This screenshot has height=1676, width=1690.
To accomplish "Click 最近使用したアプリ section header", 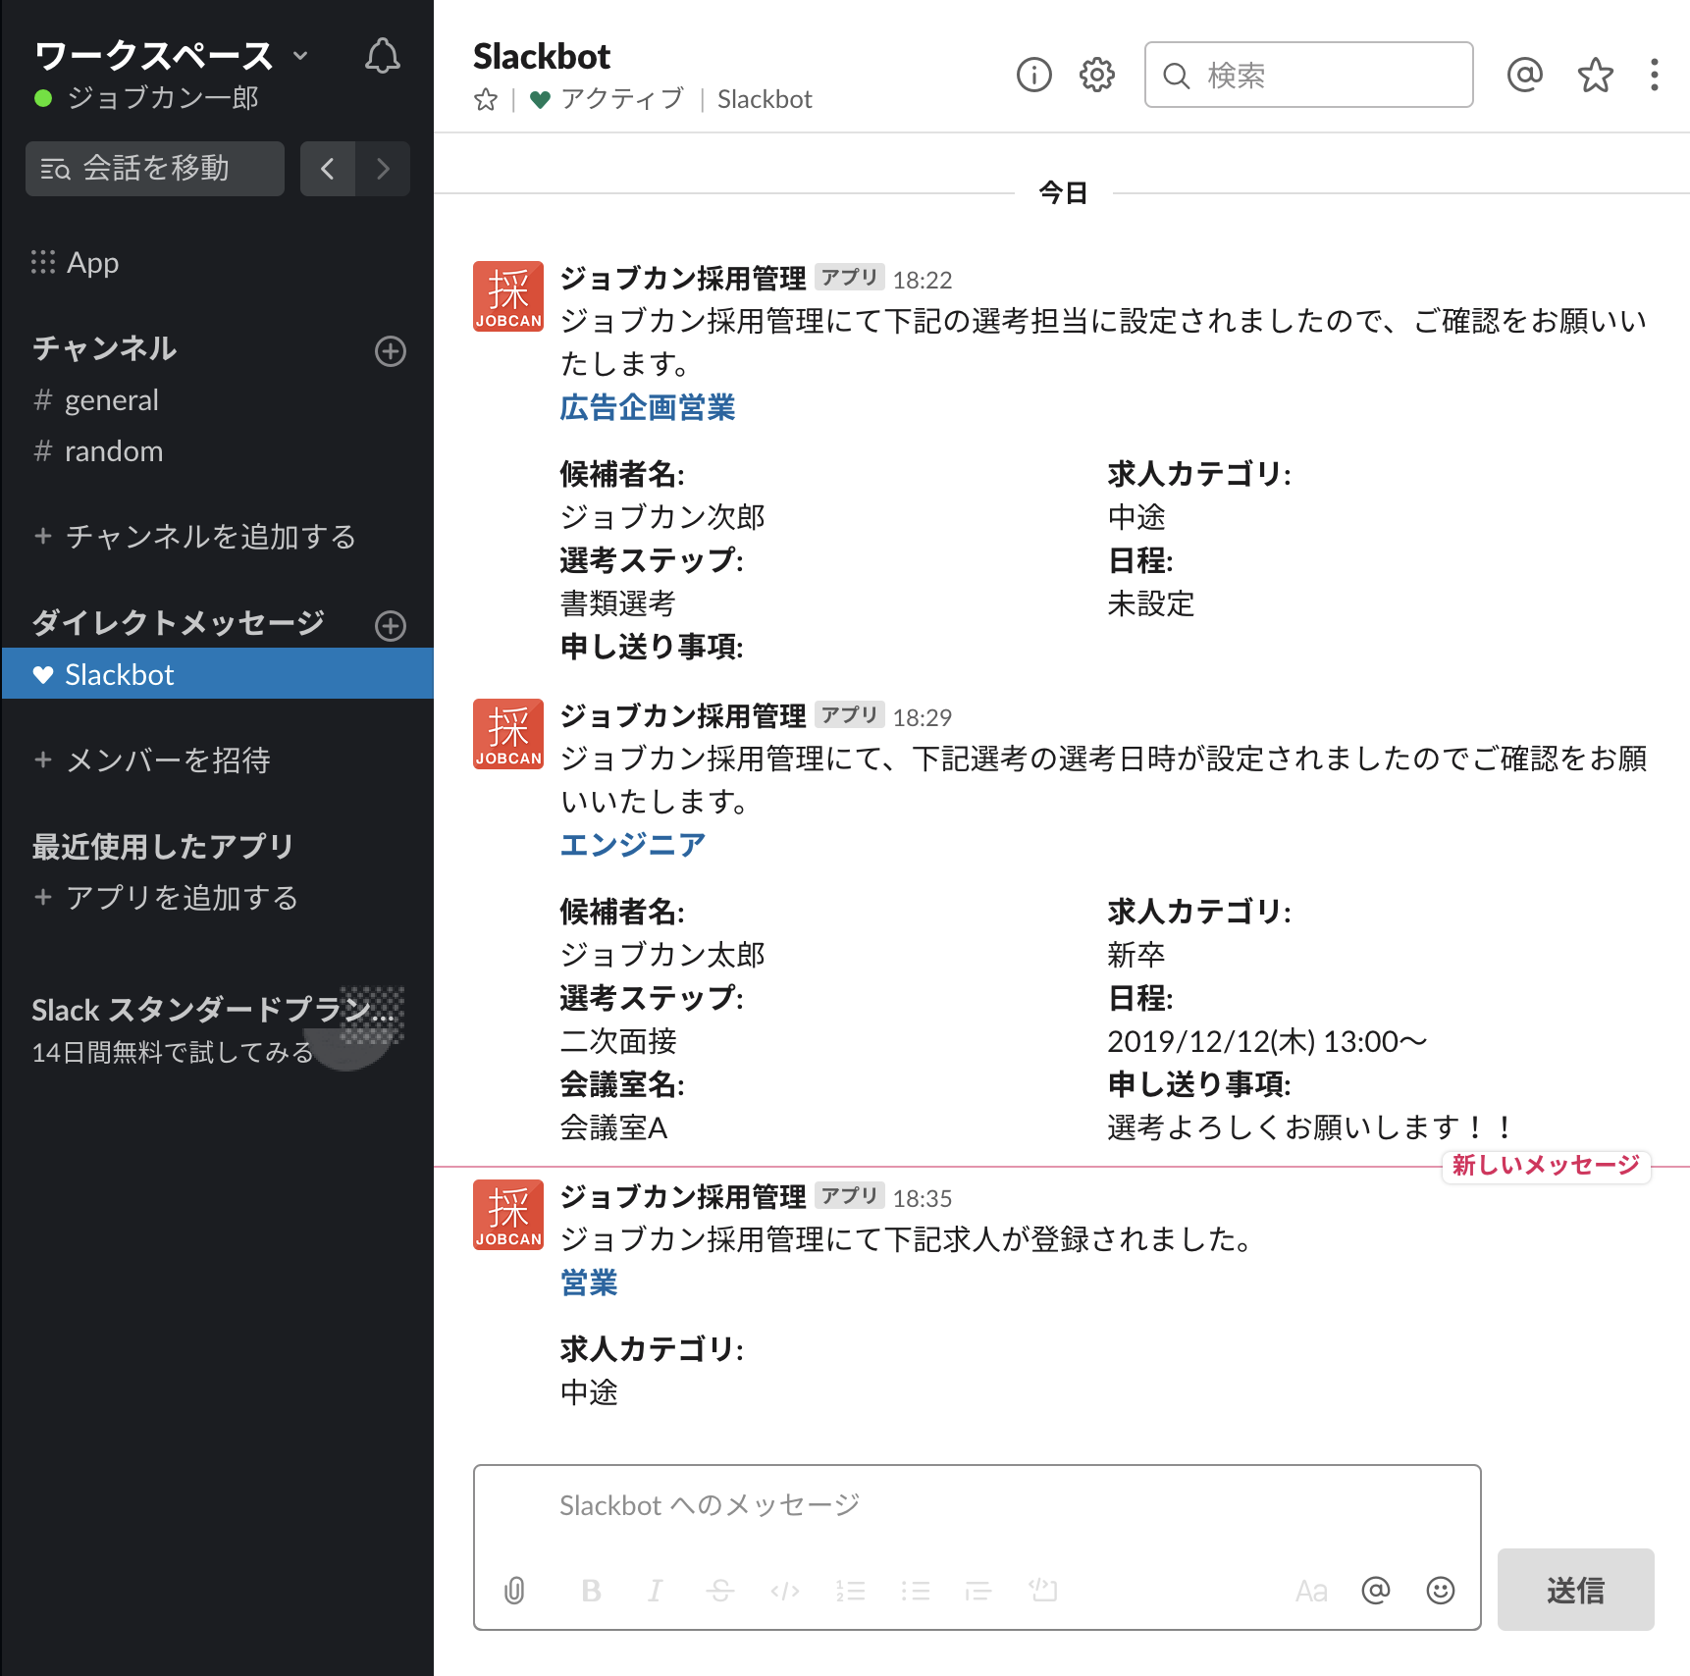I will 163,847.
